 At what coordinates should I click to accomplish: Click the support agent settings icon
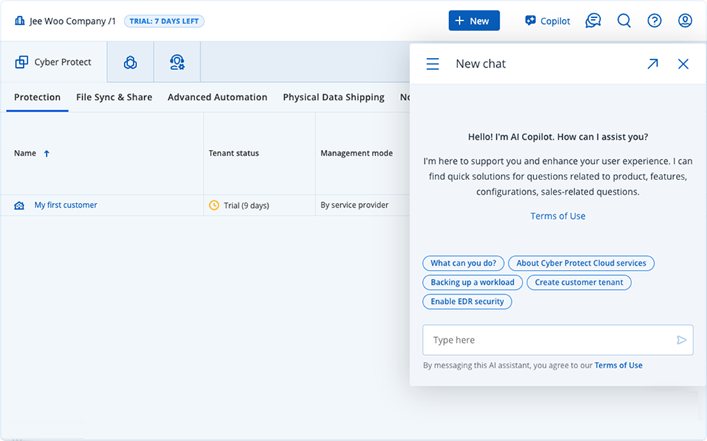coord(177,62)
